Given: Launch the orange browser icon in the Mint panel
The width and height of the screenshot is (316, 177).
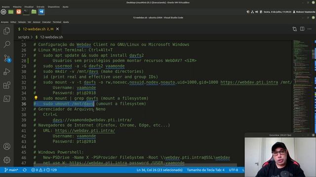Looking at the screenshot, I should click(19, 12).
